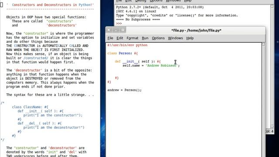
Task: Open Help menu in file.py window
Action: 190,38
